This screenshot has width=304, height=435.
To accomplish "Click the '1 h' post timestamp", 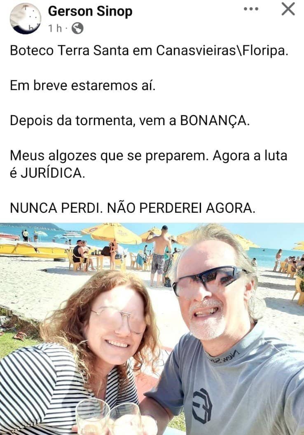I will (x=55, y=28).
